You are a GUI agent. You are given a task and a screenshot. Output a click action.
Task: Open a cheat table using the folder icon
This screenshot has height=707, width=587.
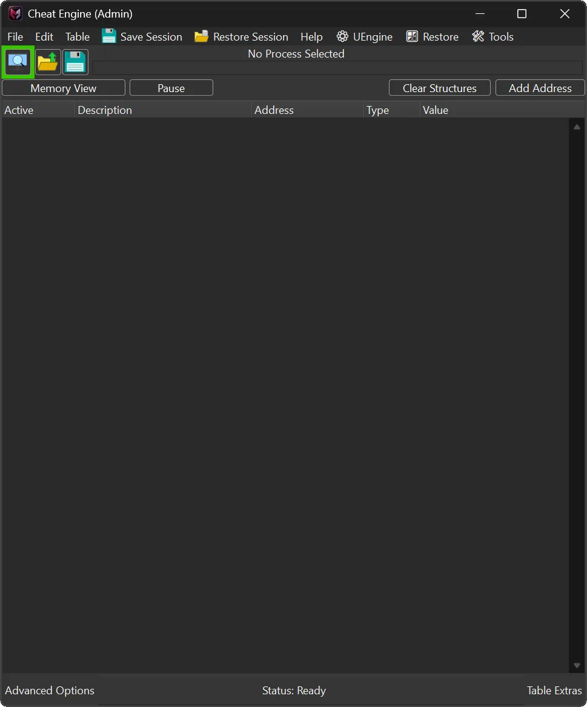point(48,62)
